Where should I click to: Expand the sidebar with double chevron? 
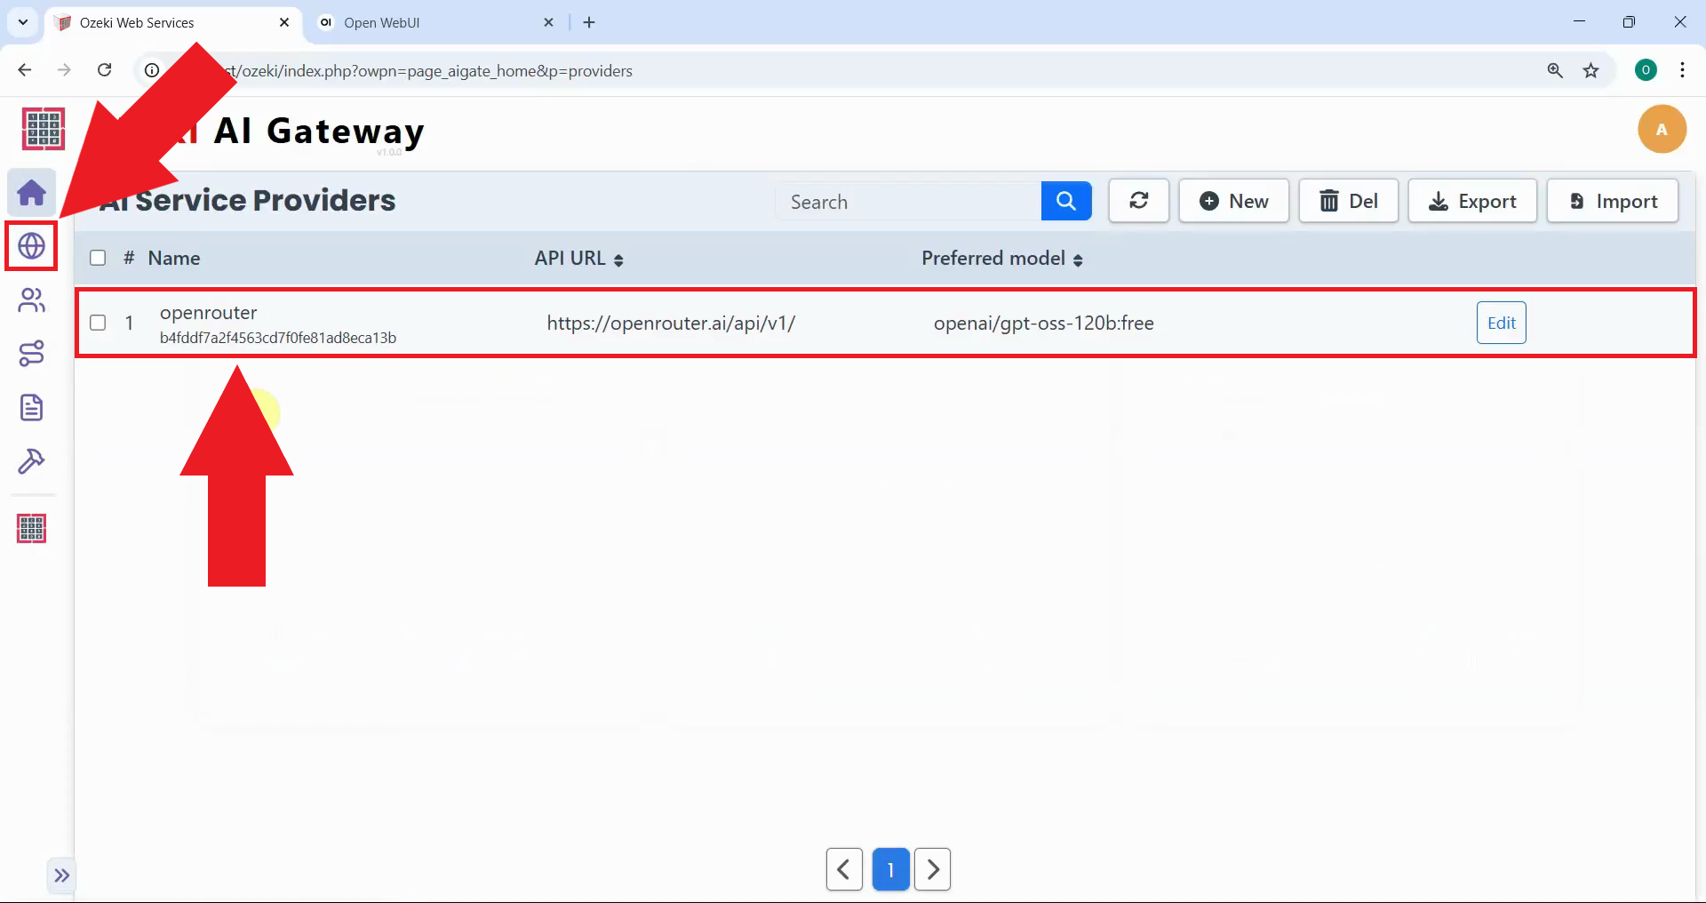click(61, 875)
